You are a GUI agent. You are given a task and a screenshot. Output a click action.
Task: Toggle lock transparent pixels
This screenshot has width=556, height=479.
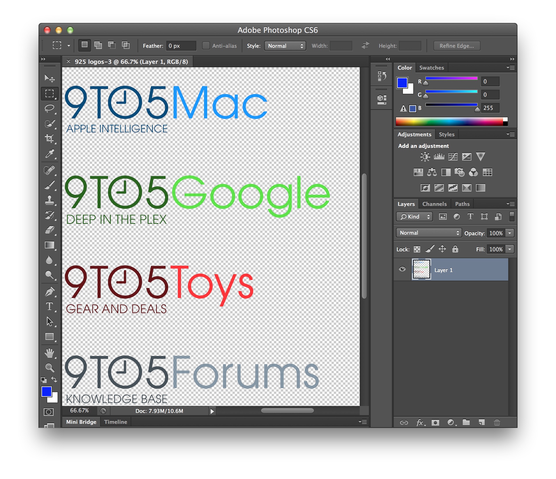click(x=417, y=249)
